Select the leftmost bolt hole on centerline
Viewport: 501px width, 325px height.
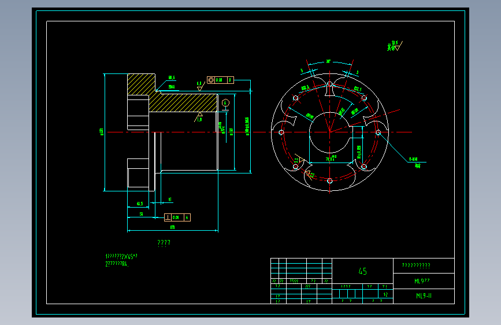tap(281, 132)
